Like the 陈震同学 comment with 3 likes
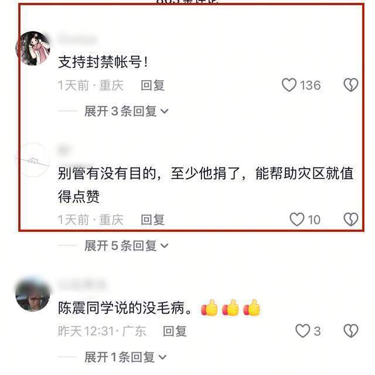 pos(303,331)
